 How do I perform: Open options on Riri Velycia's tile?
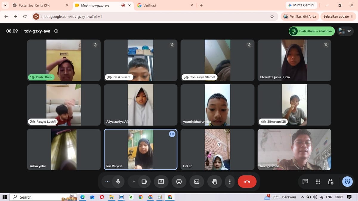coord(172,134)
